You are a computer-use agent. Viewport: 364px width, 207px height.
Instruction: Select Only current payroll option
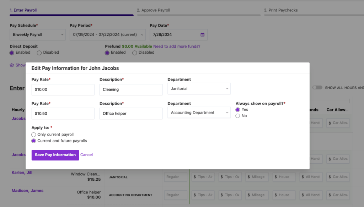tap(34, 135)
